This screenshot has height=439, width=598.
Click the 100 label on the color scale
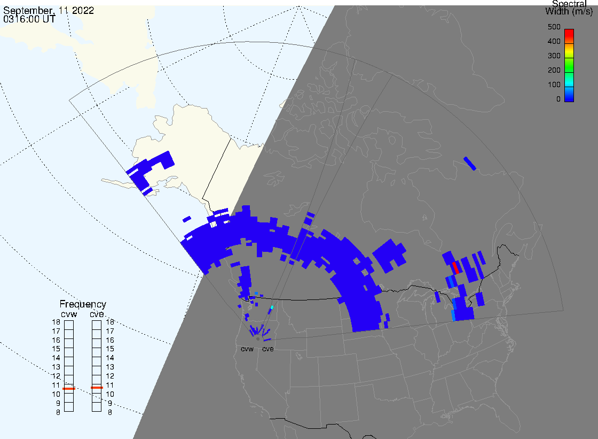pos(554,85)
